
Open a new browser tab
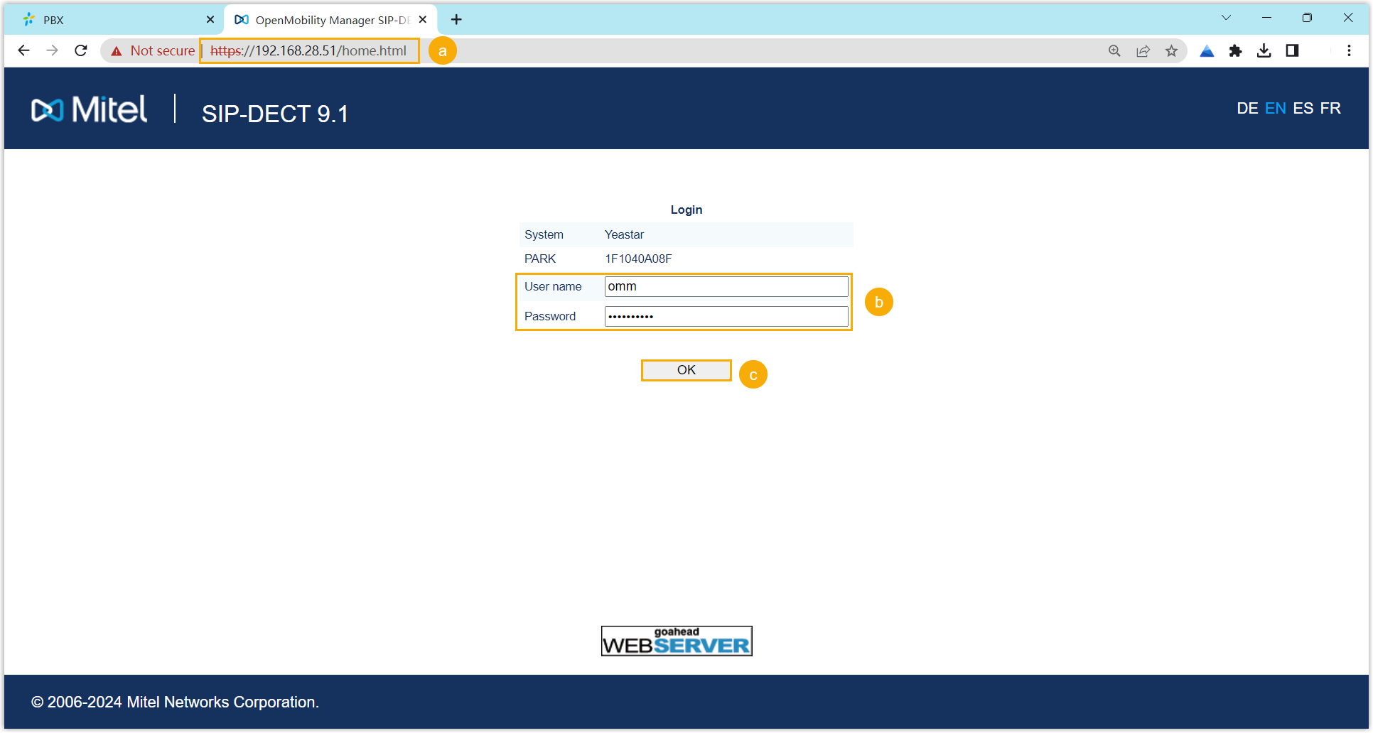click(456, 20)
